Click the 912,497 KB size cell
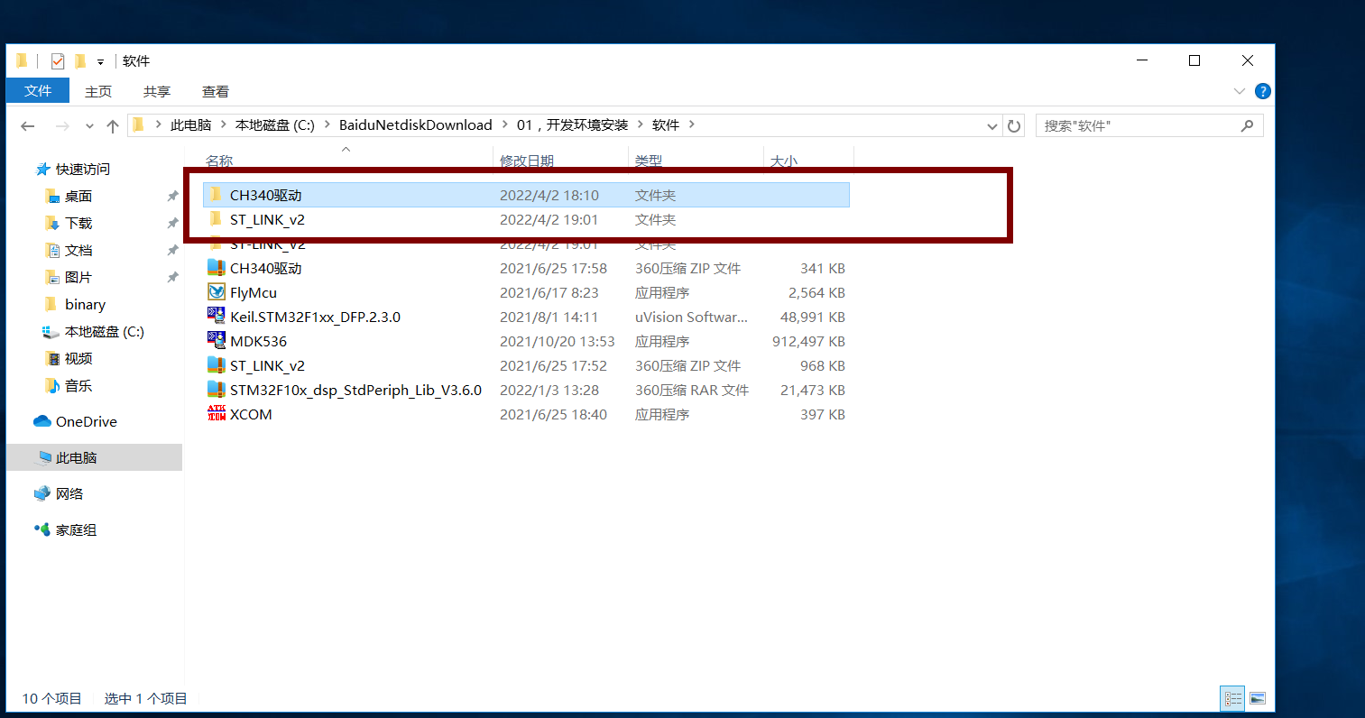The height and width of the screenshot is (718, 1365). pos(808,341)
